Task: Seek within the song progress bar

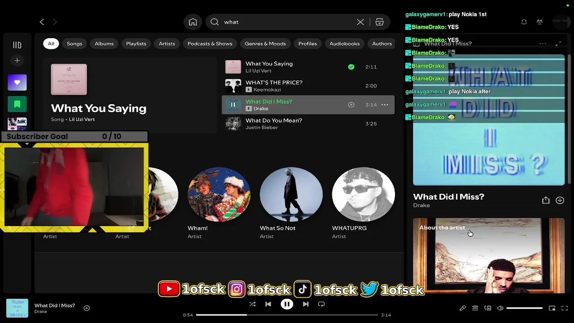Action: pyautogui.click(x=287, y=315)
